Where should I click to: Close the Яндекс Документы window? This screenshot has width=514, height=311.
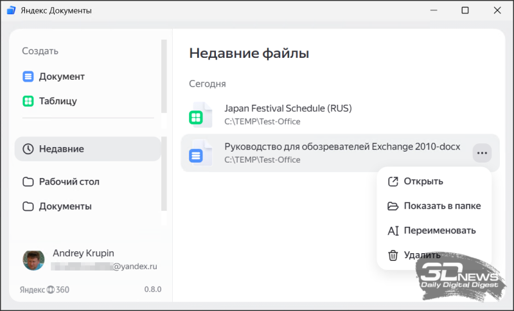click(x=497, y=10)
